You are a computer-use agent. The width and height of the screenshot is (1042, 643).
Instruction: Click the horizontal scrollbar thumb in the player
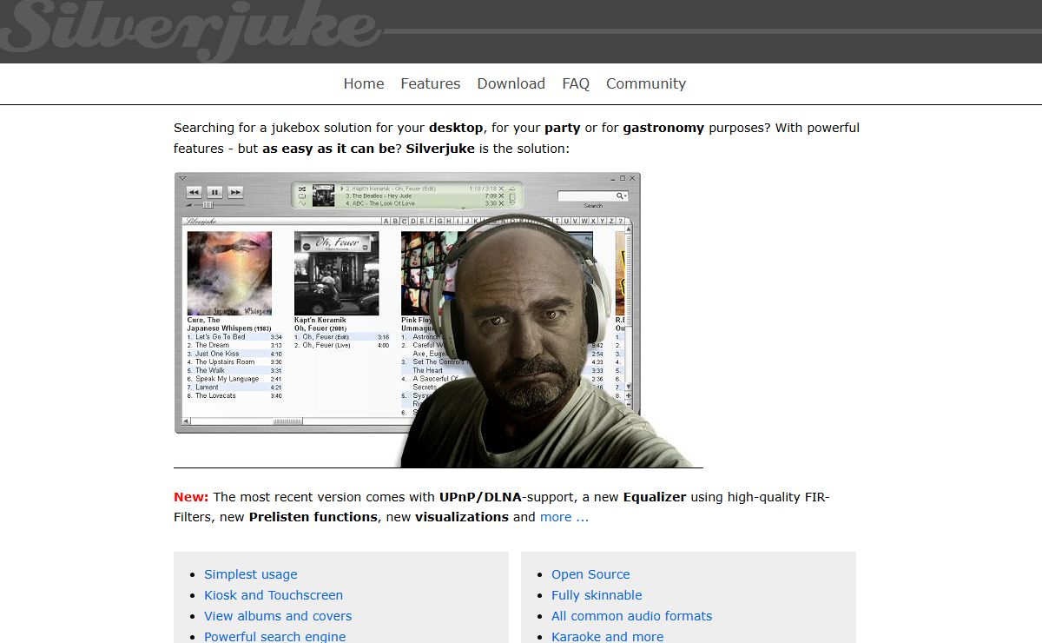coord(287,422)
